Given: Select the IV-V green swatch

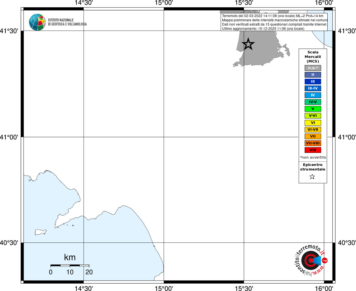Looking at the screenshot, I should click(313, 102).
